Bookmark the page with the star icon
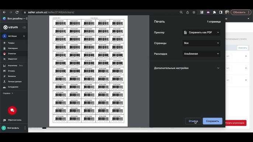Image resolution: width=253 pixels, height=142 pixels. click(x=194, y=12)
